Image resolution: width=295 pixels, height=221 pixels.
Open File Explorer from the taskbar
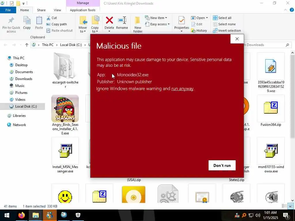coord(35,215)
